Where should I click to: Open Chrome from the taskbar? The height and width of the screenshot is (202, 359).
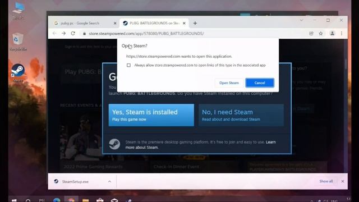pyautogui.click(x=71, y=200)
